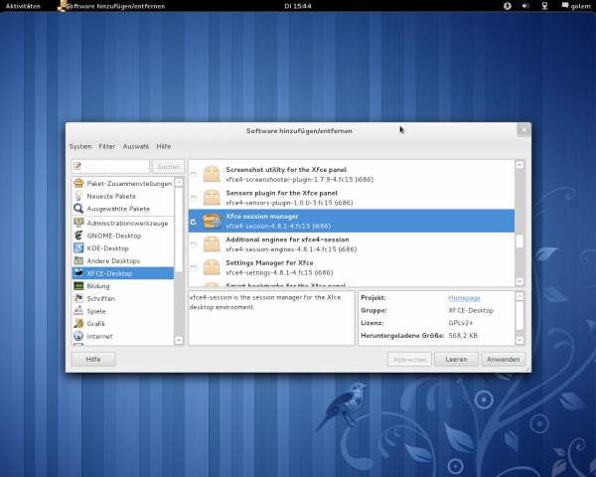Click package list scroll up arrow
The width and height of the screenshot is (596, 477).
(x=520, y=165)
